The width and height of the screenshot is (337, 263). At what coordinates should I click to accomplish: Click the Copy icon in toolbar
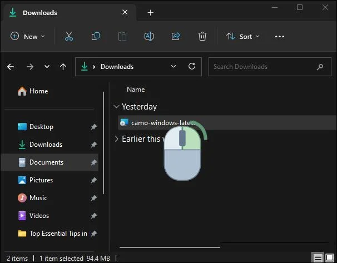[x=96, y=36]
